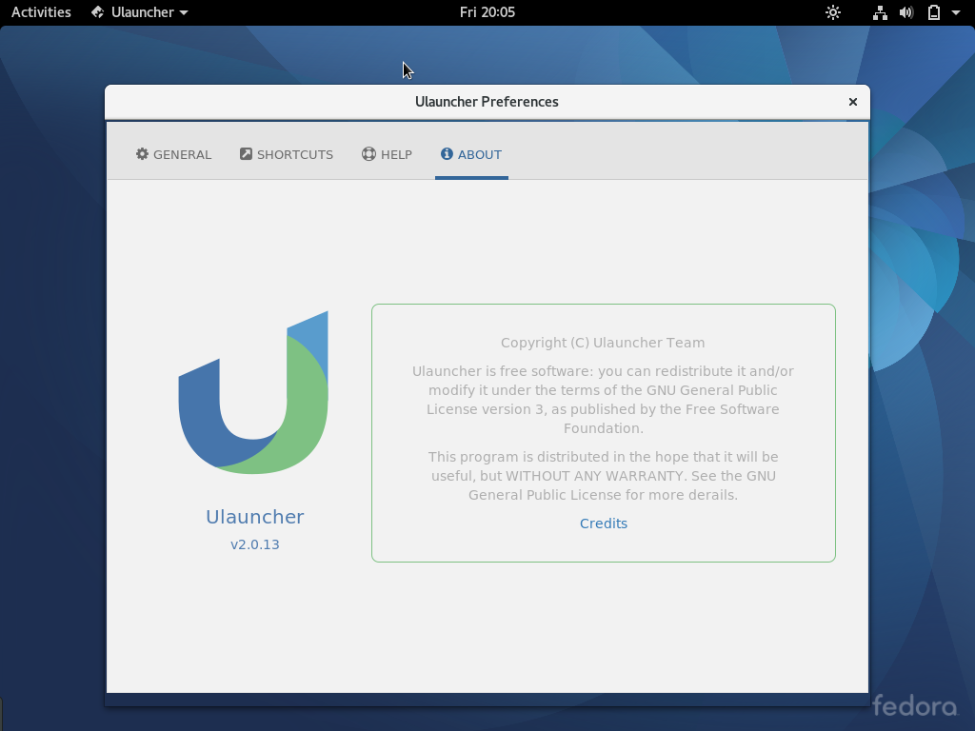Click the 'Ulauncher is free software' paragraph
This screenshot has height=731, width=975.
(x=603, y=400)
